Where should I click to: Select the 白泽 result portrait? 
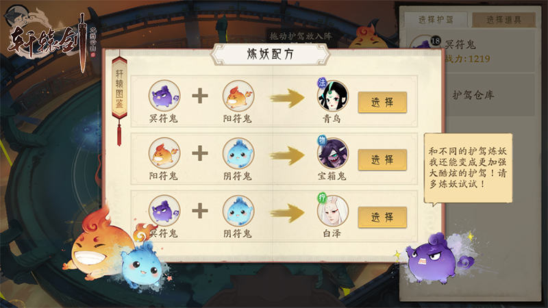pyautogui.click(x=332, y=211)
